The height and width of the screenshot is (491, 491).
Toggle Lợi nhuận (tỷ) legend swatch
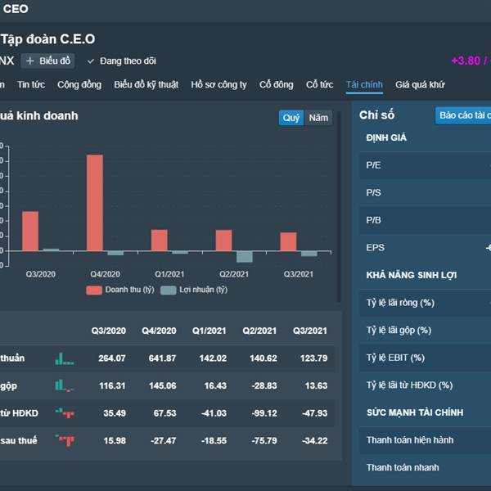point(168,290)
